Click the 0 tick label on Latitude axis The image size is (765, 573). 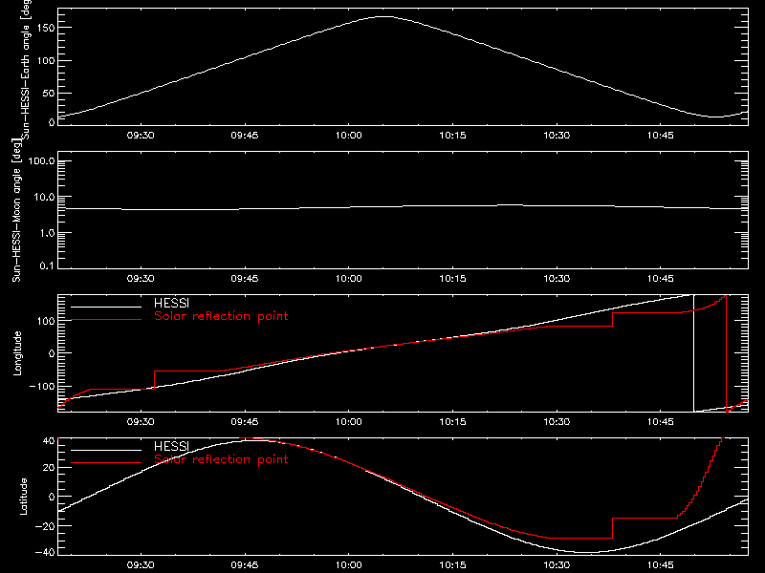[x=52, y=497]
